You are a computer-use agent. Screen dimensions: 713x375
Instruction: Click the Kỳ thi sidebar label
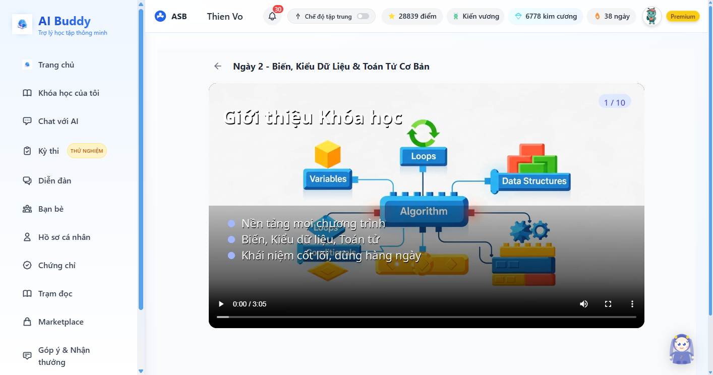[x=48, y=151]
